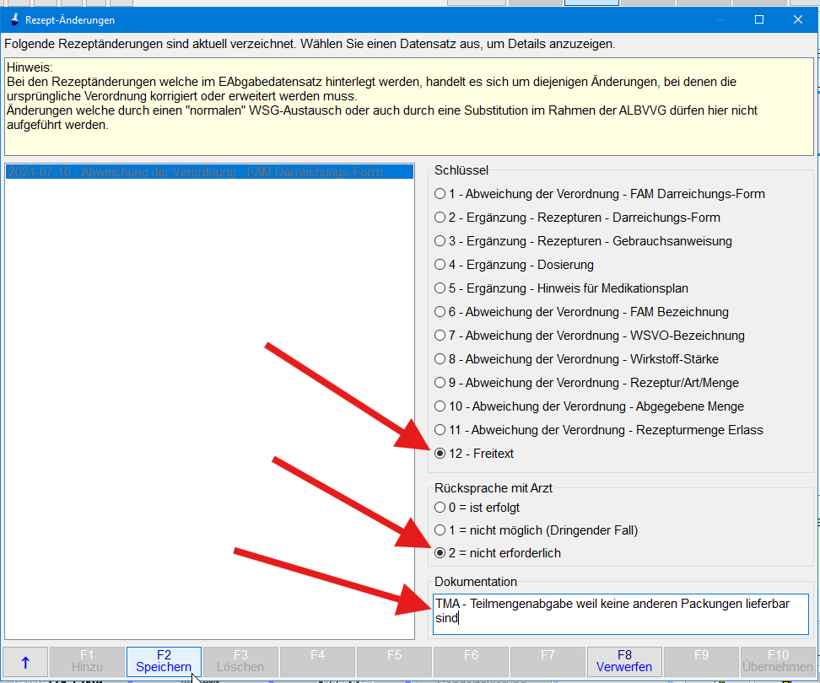Pick option 5 Hinweis für Medikationsplan
Screen dimensions: 820x683
coord(440,288)
